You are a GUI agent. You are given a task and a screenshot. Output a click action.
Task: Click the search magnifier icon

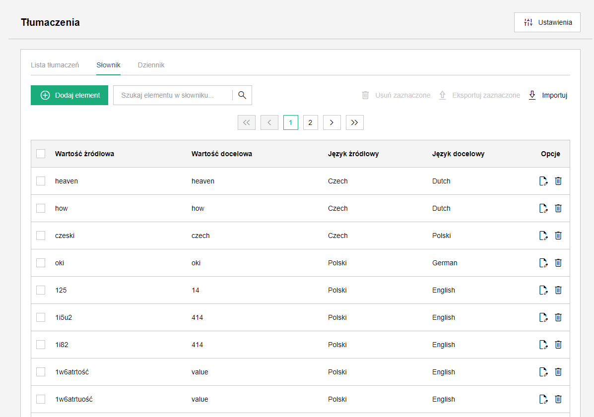tap(242, 95)
